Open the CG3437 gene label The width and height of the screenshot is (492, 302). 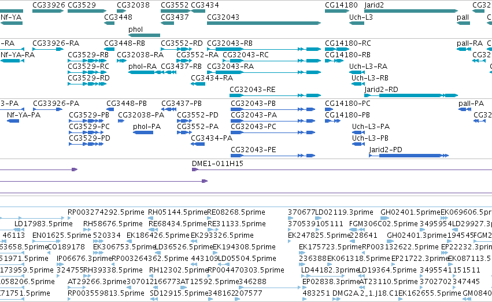click(175, 17)
